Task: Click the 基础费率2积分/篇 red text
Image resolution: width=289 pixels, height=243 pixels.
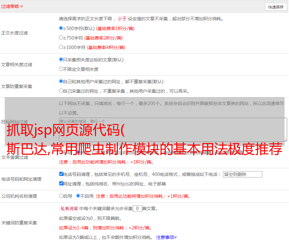Action: tap(103, 38)
